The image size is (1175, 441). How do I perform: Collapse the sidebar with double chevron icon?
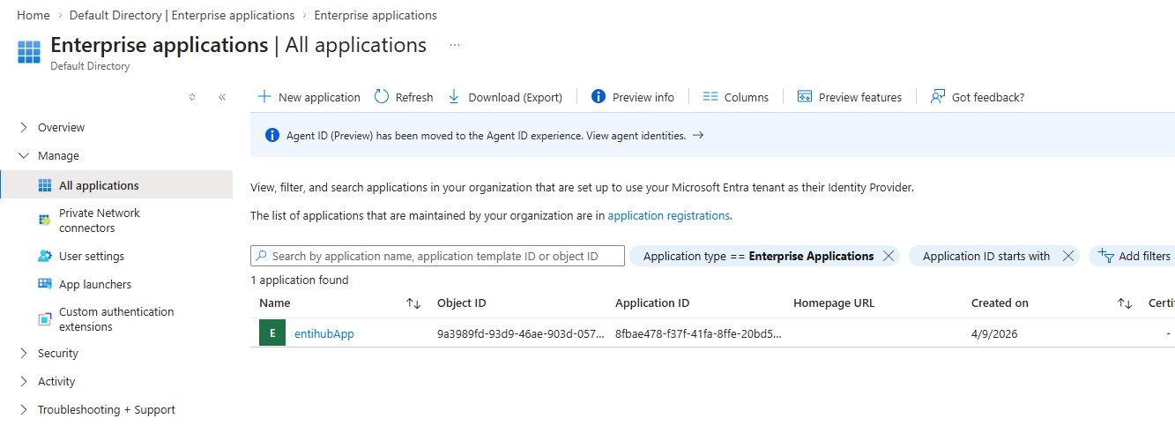click(x=222, y=97)
